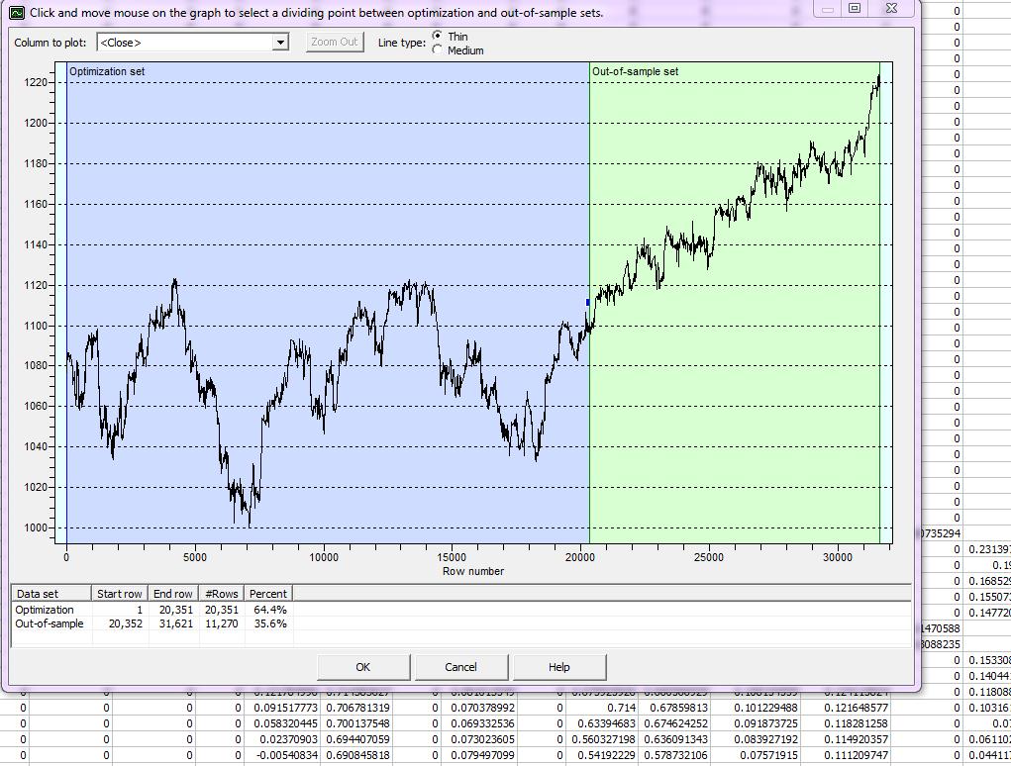
Task: Click the 20,352 start row value
Action: (x=126, y=623)
